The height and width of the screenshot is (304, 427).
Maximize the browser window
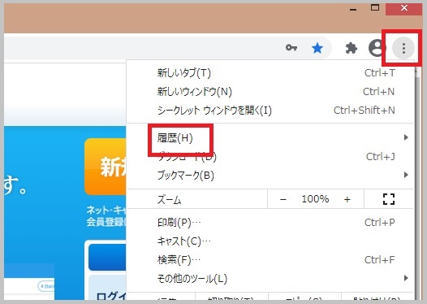375,8
